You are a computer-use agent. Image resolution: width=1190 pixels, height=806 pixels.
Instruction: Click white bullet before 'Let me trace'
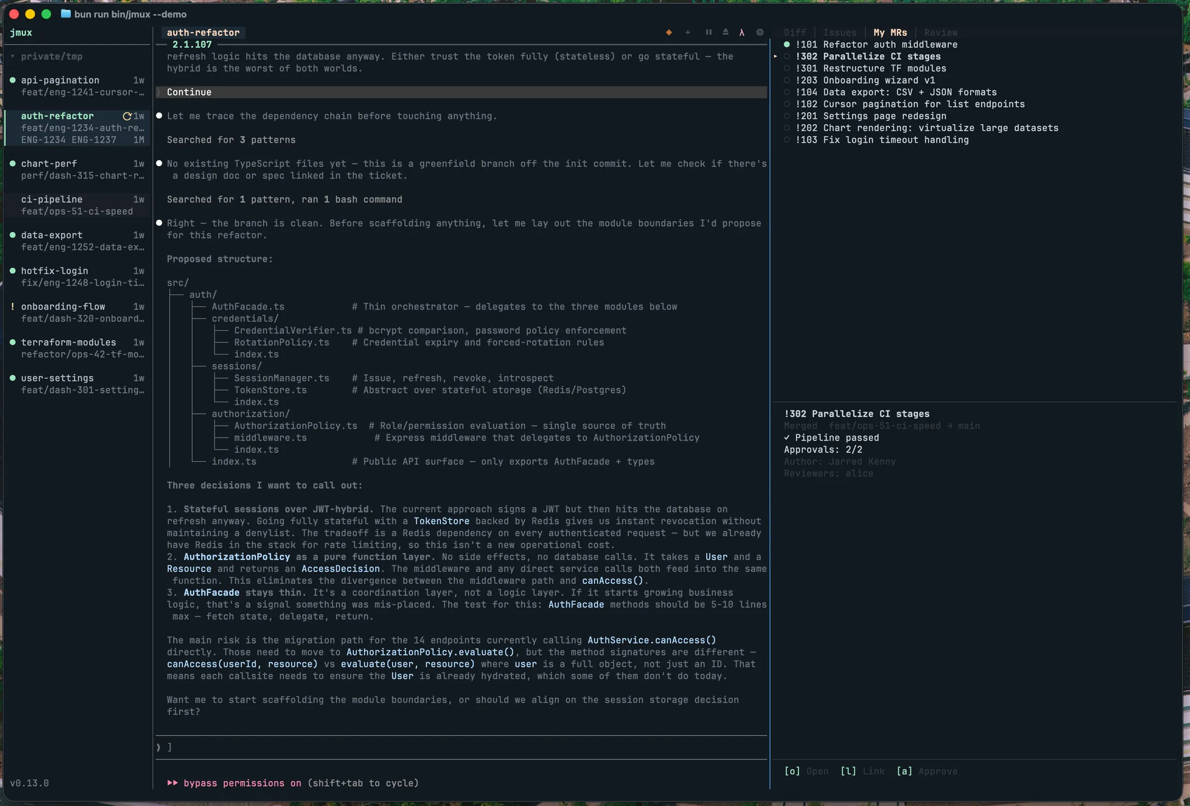point(159,116)
